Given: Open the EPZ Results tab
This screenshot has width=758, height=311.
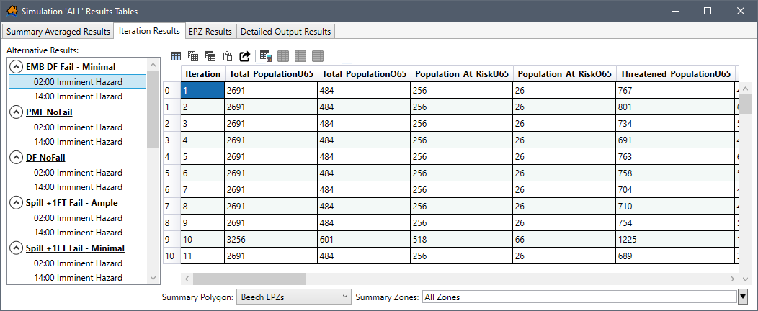Looking at the screenshot, I should click(x=210, y=32).
